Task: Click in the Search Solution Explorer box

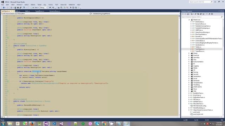Action: point(201,17)
